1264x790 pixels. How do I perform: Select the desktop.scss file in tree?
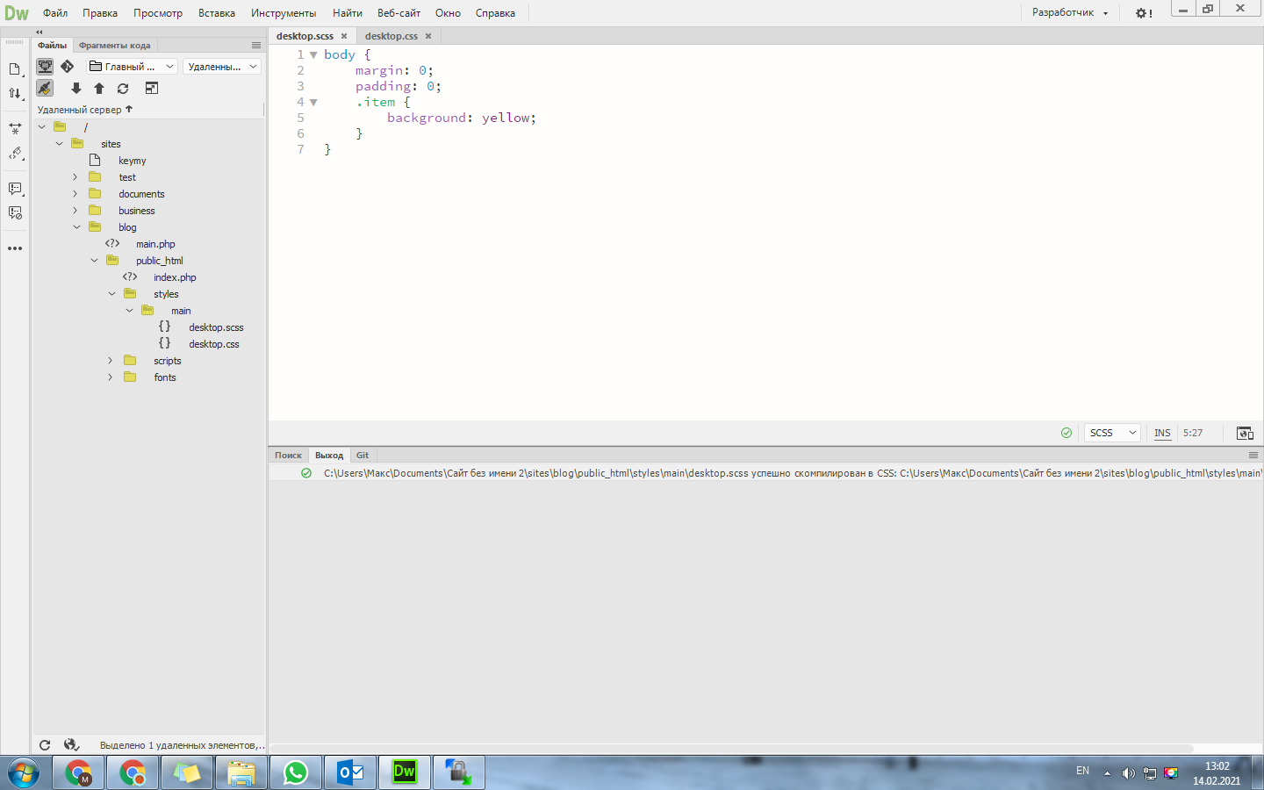tap(216, 327)
